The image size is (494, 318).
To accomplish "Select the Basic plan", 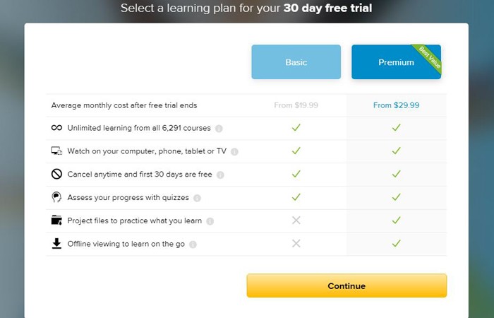I will pos(296,62).
